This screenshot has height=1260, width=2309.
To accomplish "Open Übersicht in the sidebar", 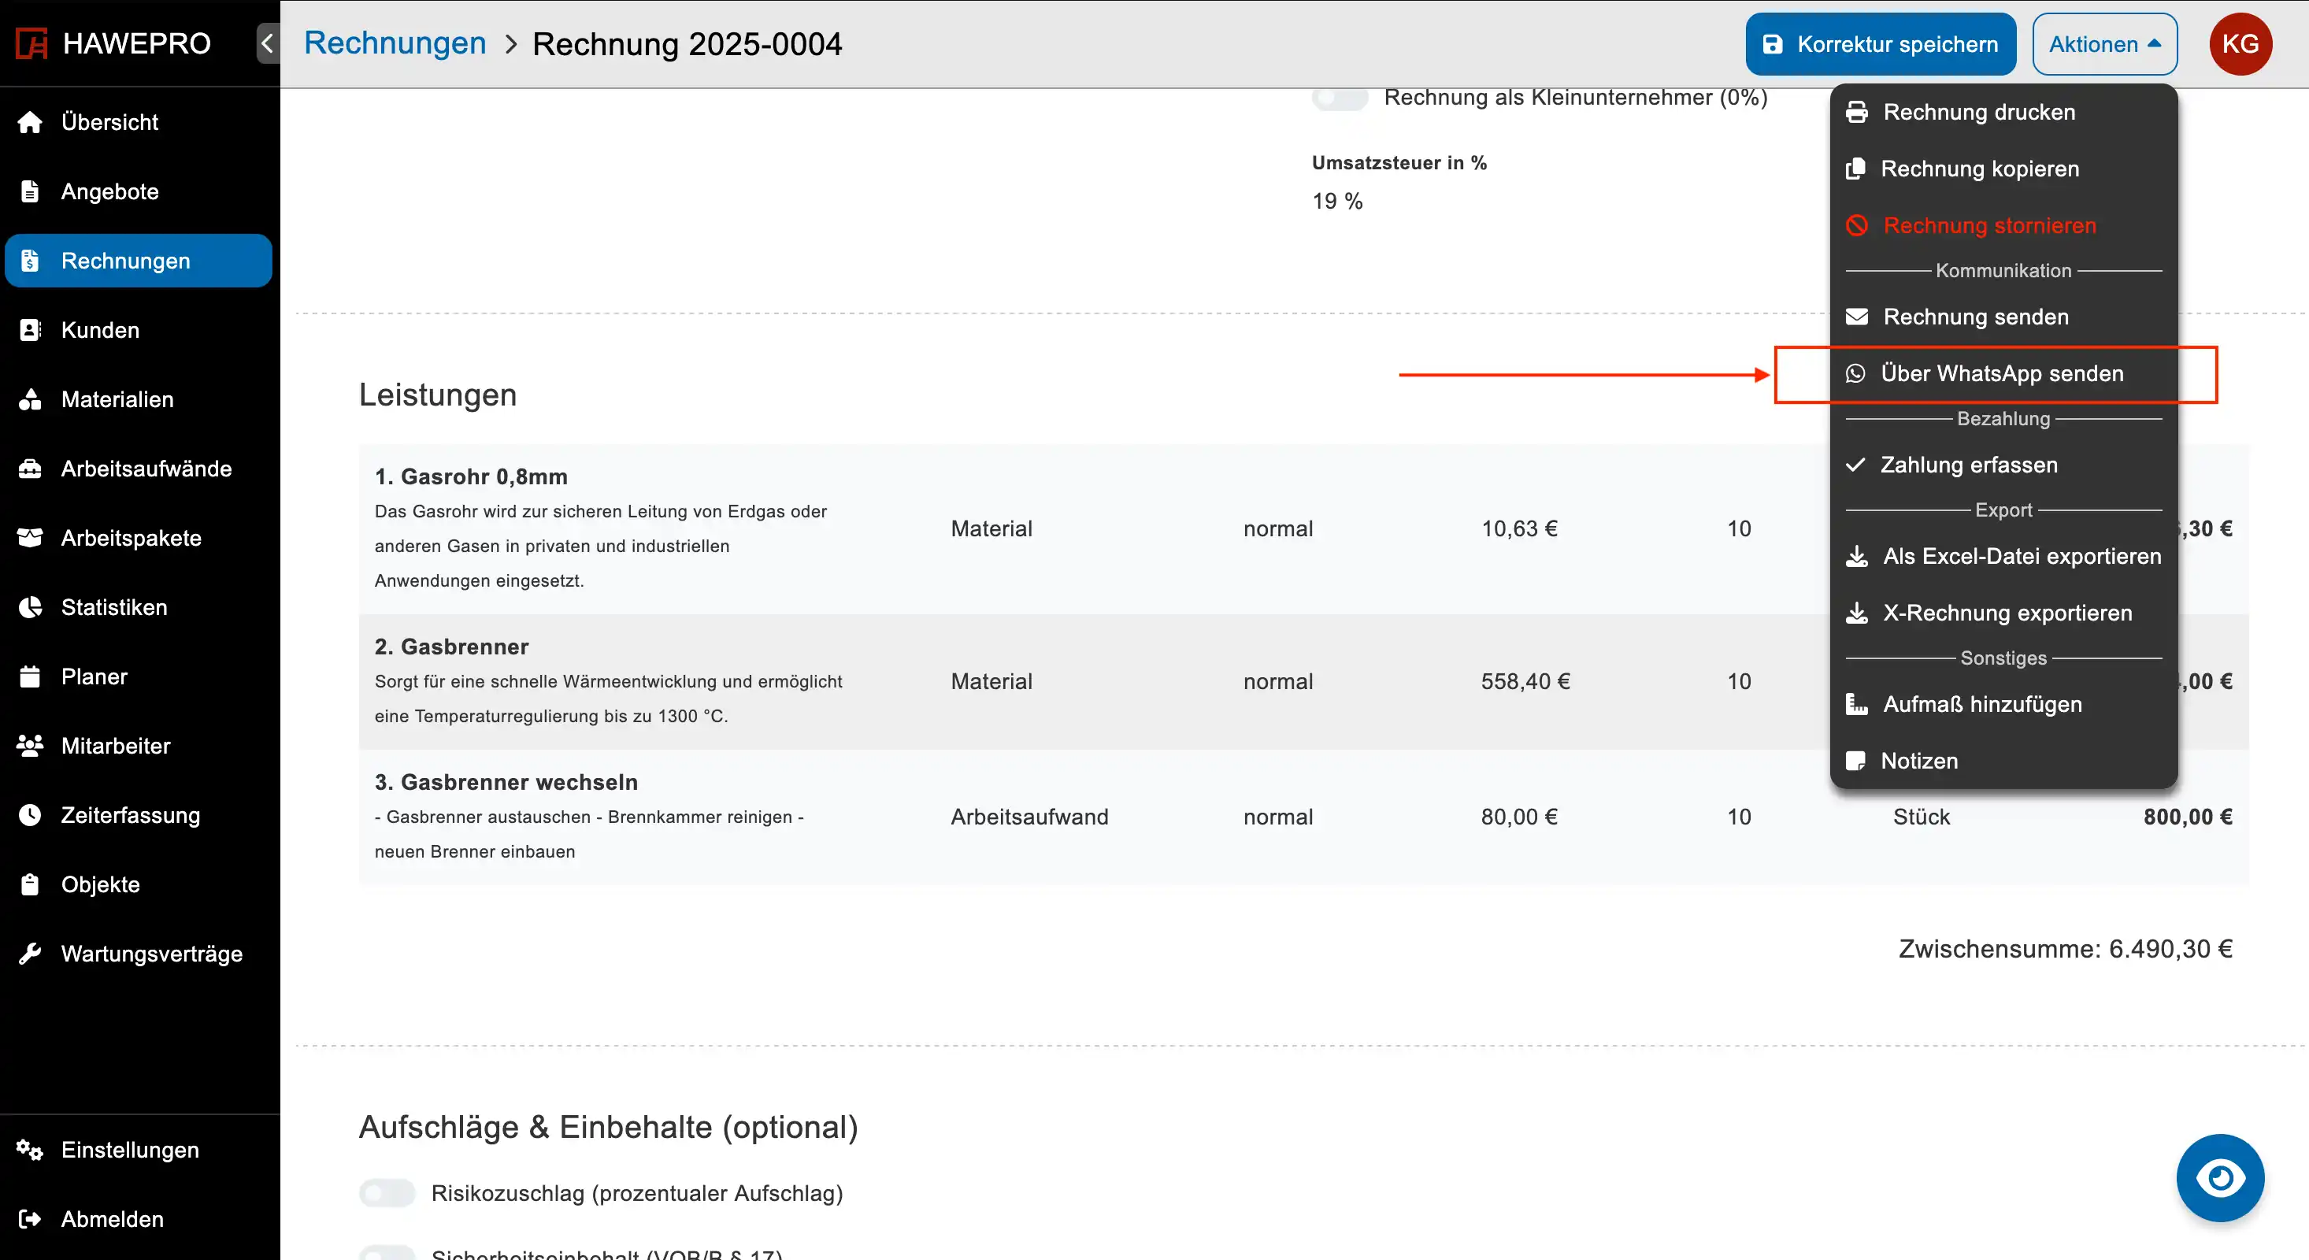I will point(138,122).
